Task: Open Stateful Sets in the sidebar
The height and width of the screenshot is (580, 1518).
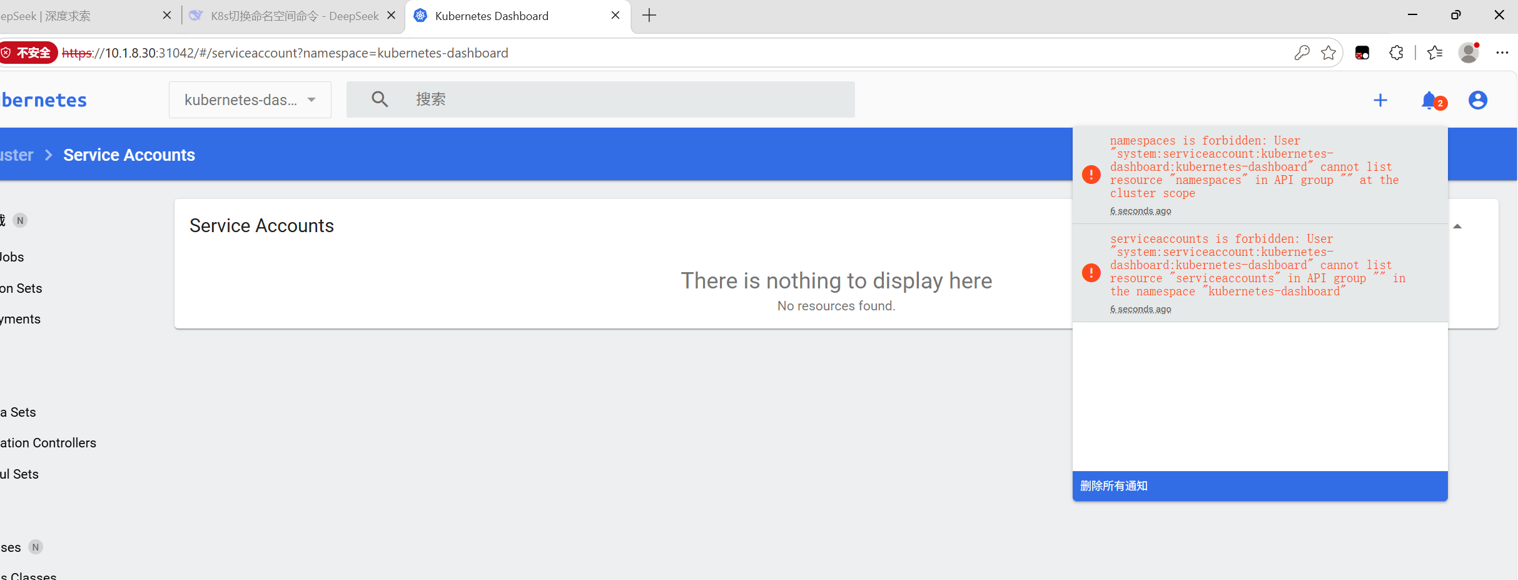Action: (x=19, y=474)
